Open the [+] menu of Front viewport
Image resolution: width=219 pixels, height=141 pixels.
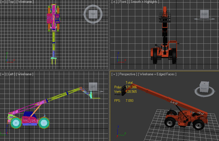pos(114,2)
